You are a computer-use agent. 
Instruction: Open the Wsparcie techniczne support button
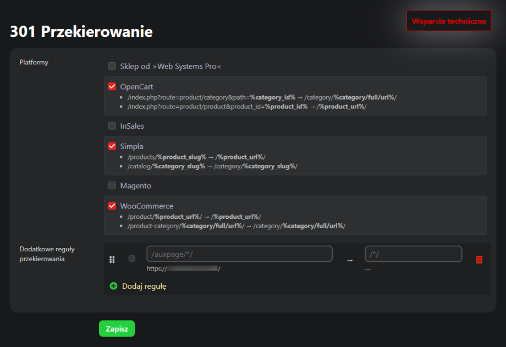coord(449,21)
